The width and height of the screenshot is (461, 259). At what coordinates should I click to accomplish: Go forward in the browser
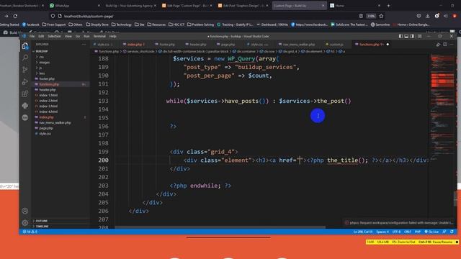(6, 16)
